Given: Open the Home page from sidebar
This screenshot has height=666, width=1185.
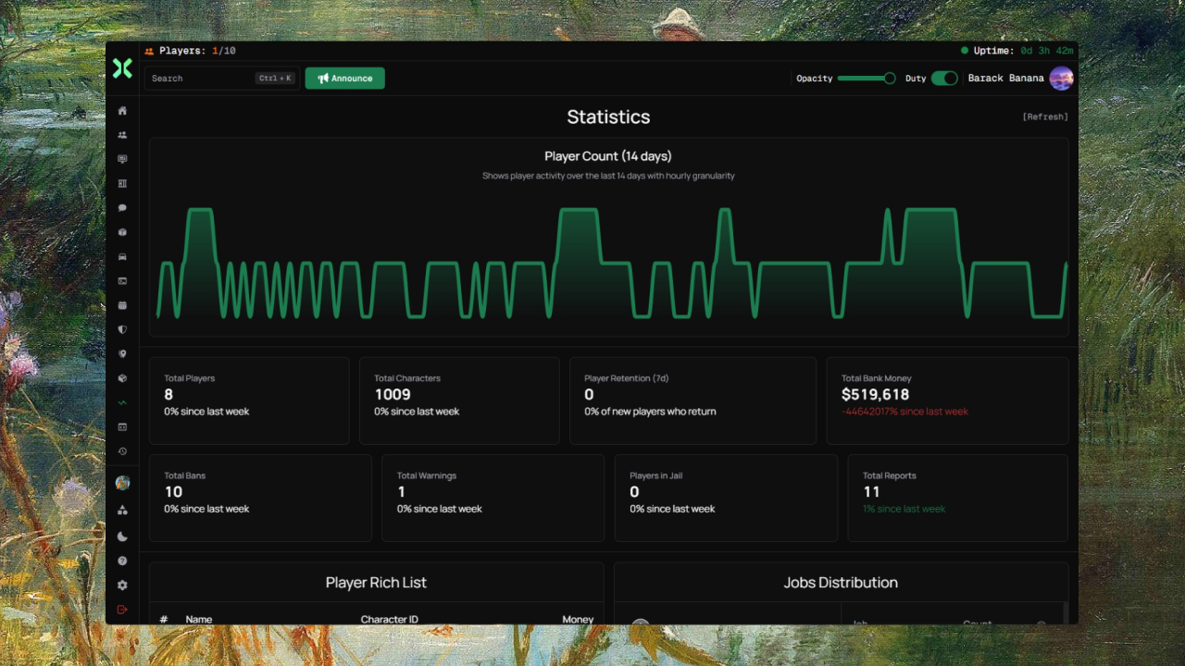Looking at the screenshot, I should point(122,111).
